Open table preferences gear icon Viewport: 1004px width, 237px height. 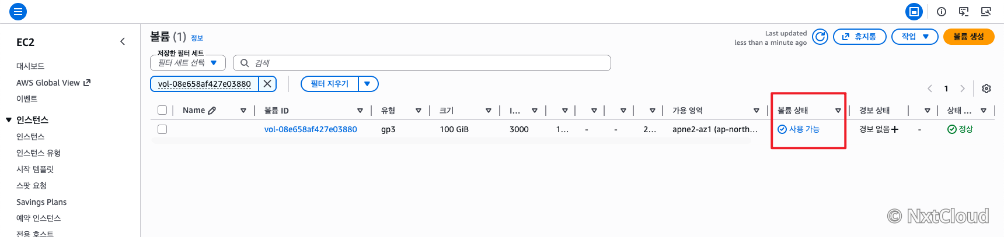[x=986, y=89]
